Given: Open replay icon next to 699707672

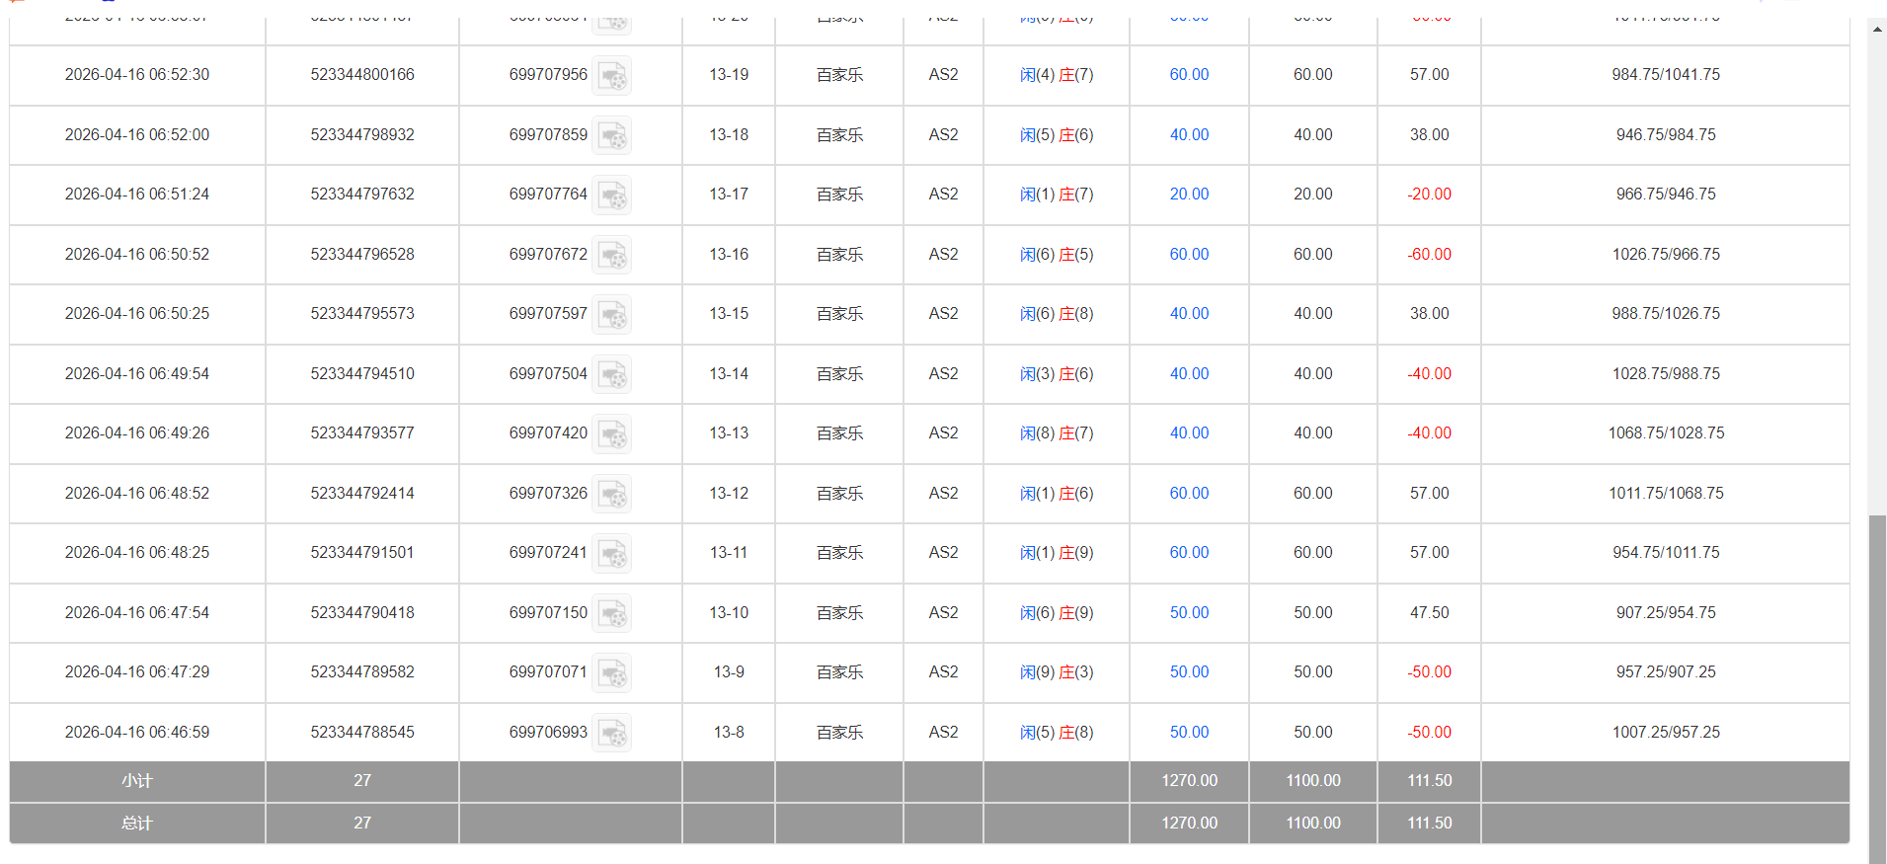Looking at the screenshot, I should [x=611, y=255].
